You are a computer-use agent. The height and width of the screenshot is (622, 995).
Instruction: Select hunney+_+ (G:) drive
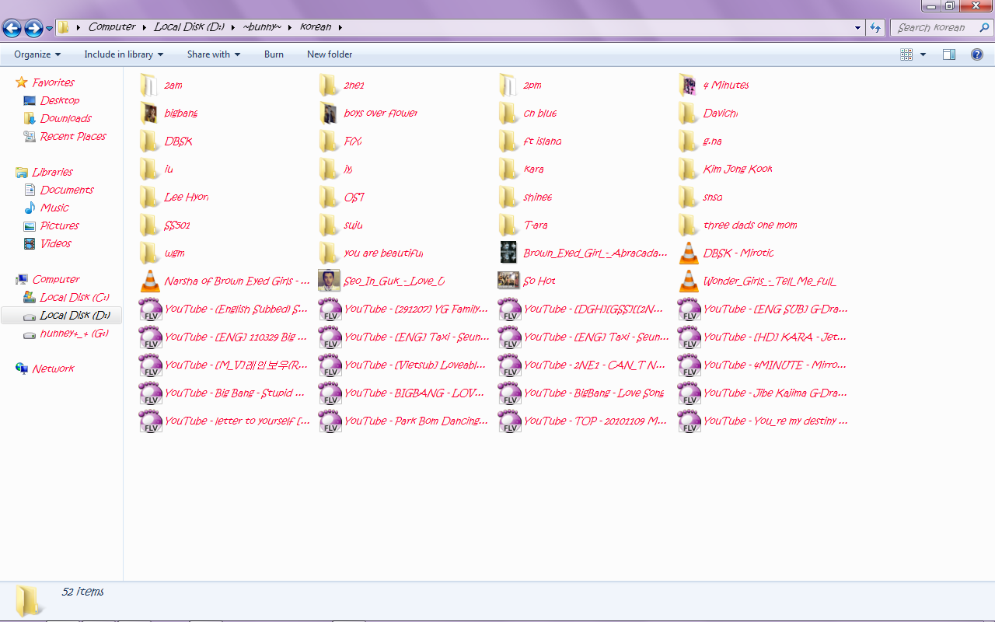75,333
